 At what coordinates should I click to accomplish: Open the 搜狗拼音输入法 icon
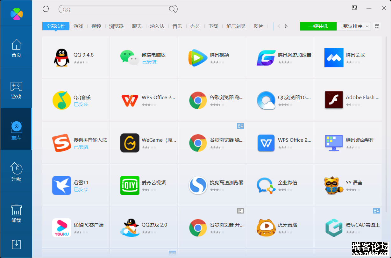(x=62, y=143)
